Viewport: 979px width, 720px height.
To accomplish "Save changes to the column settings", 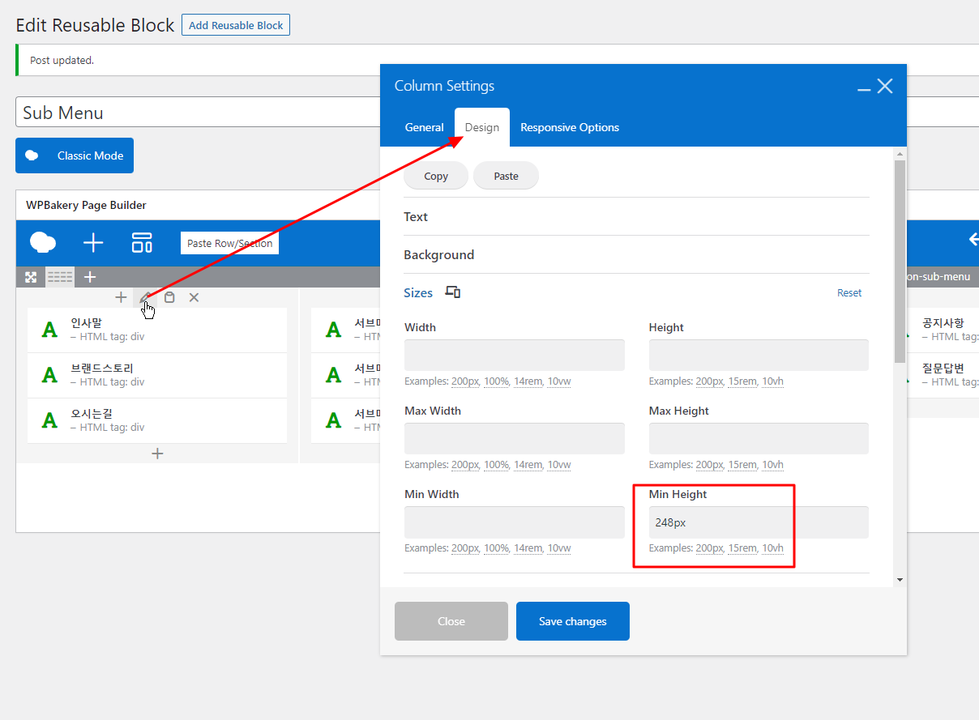I will tap(573, 621).
